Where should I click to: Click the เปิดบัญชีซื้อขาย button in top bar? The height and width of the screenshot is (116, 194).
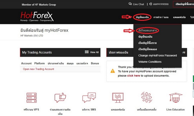[x=184, y=4]
